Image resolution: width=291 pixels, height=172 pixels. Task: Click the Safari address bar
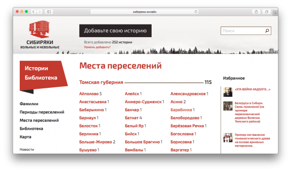[145, 12]
